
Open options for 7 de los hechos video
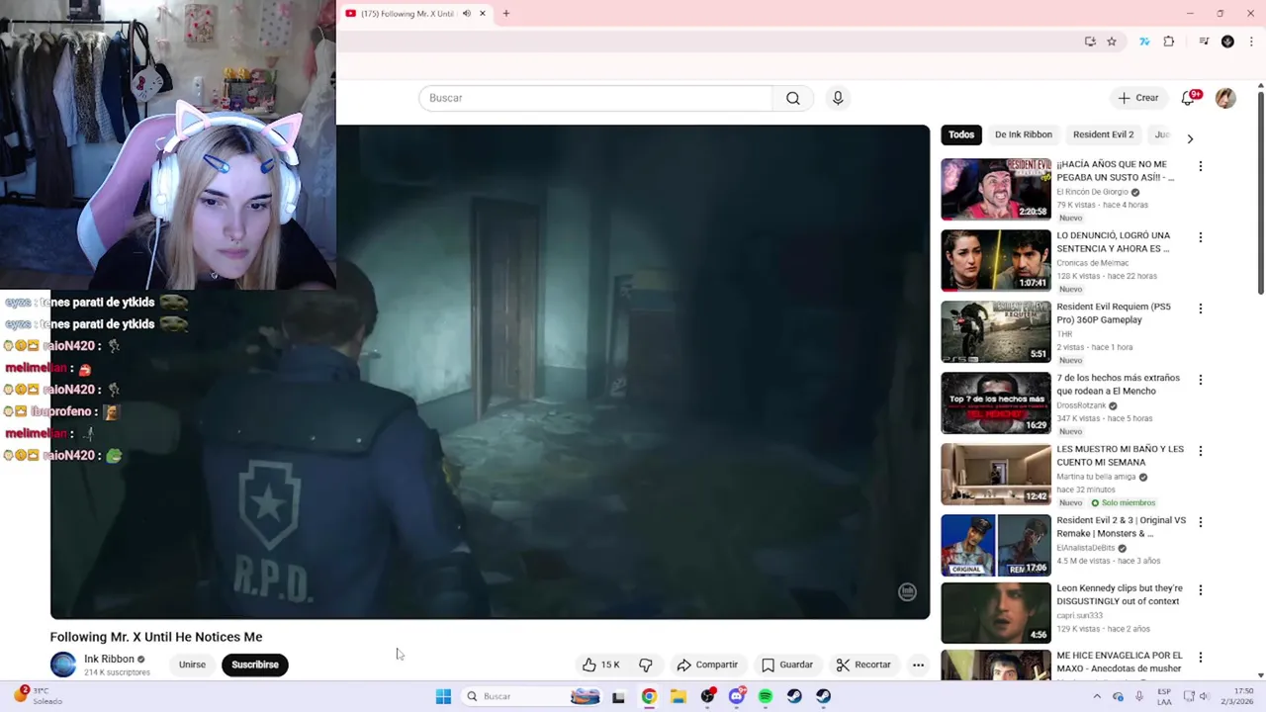1201,380
